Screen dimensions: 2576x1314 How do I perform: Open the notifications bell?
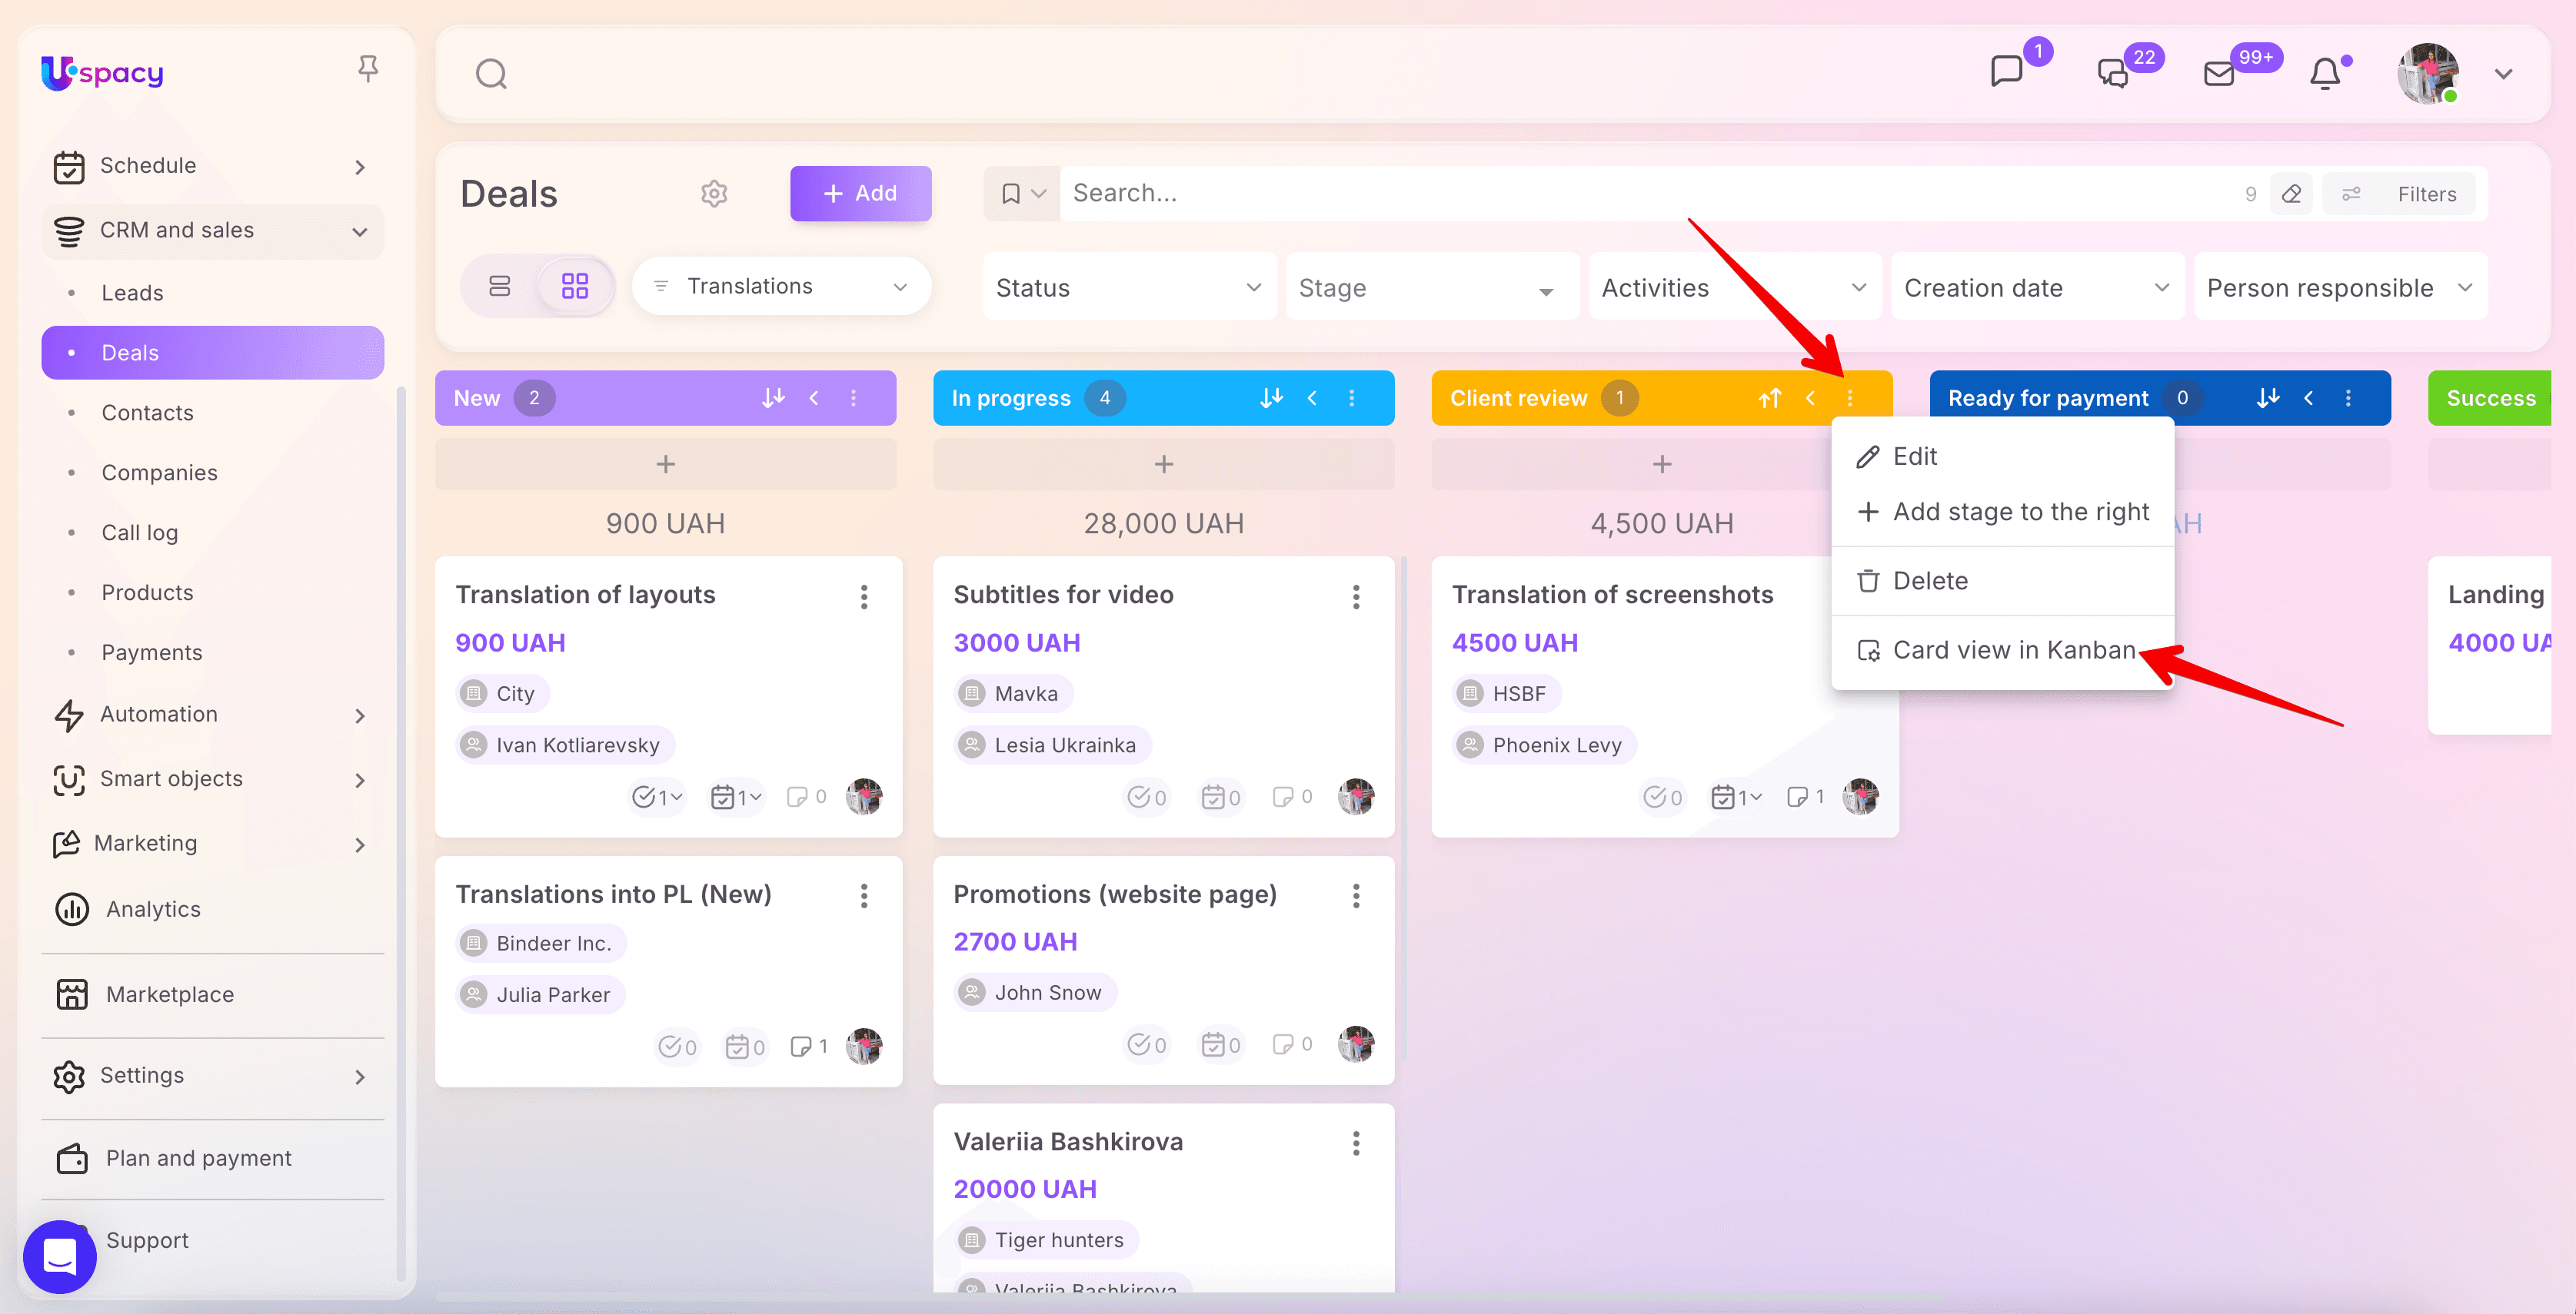pos(2325,74)
